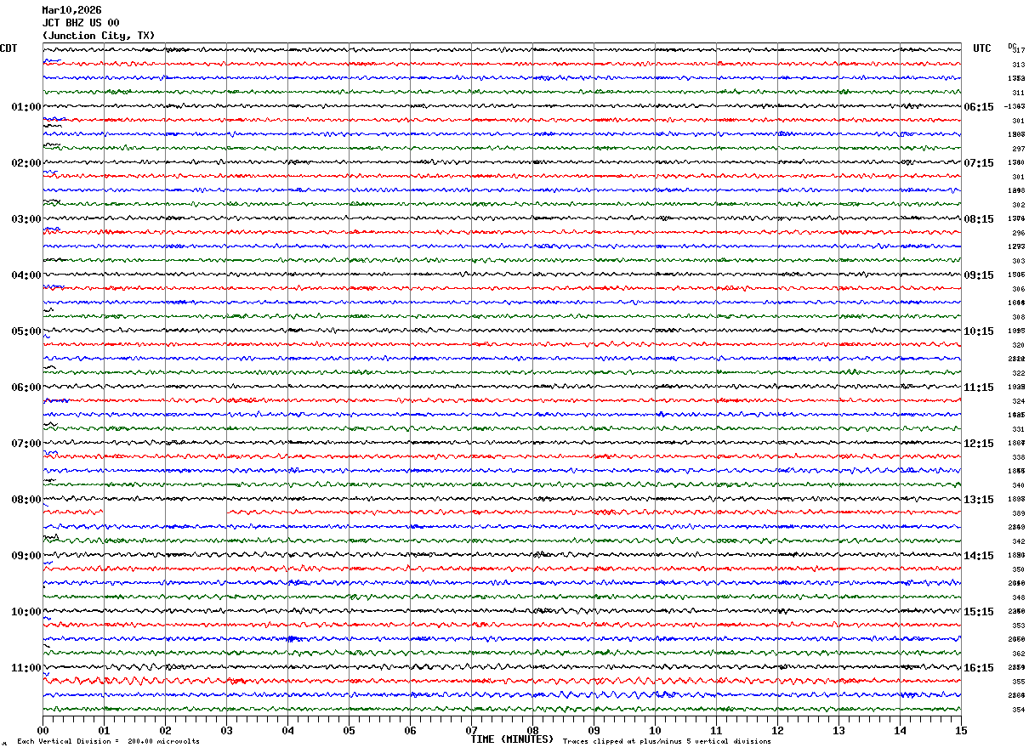Select the (Junction City, TX) location text

[99, 36]
